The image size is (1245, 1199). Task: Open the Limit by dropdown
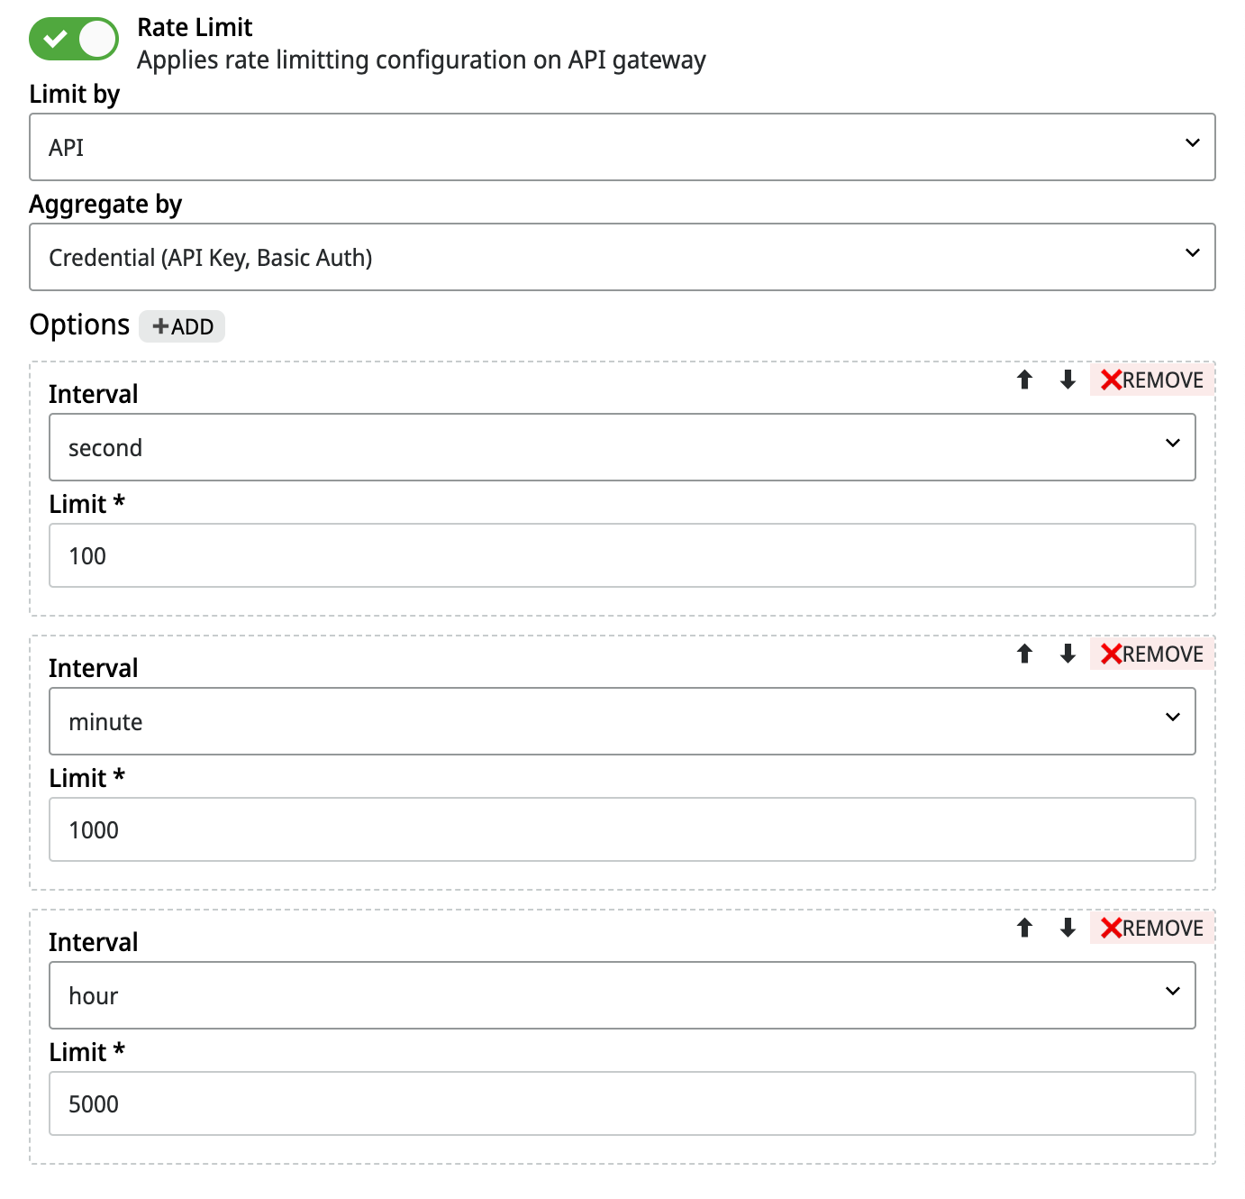tap(622, 147)
